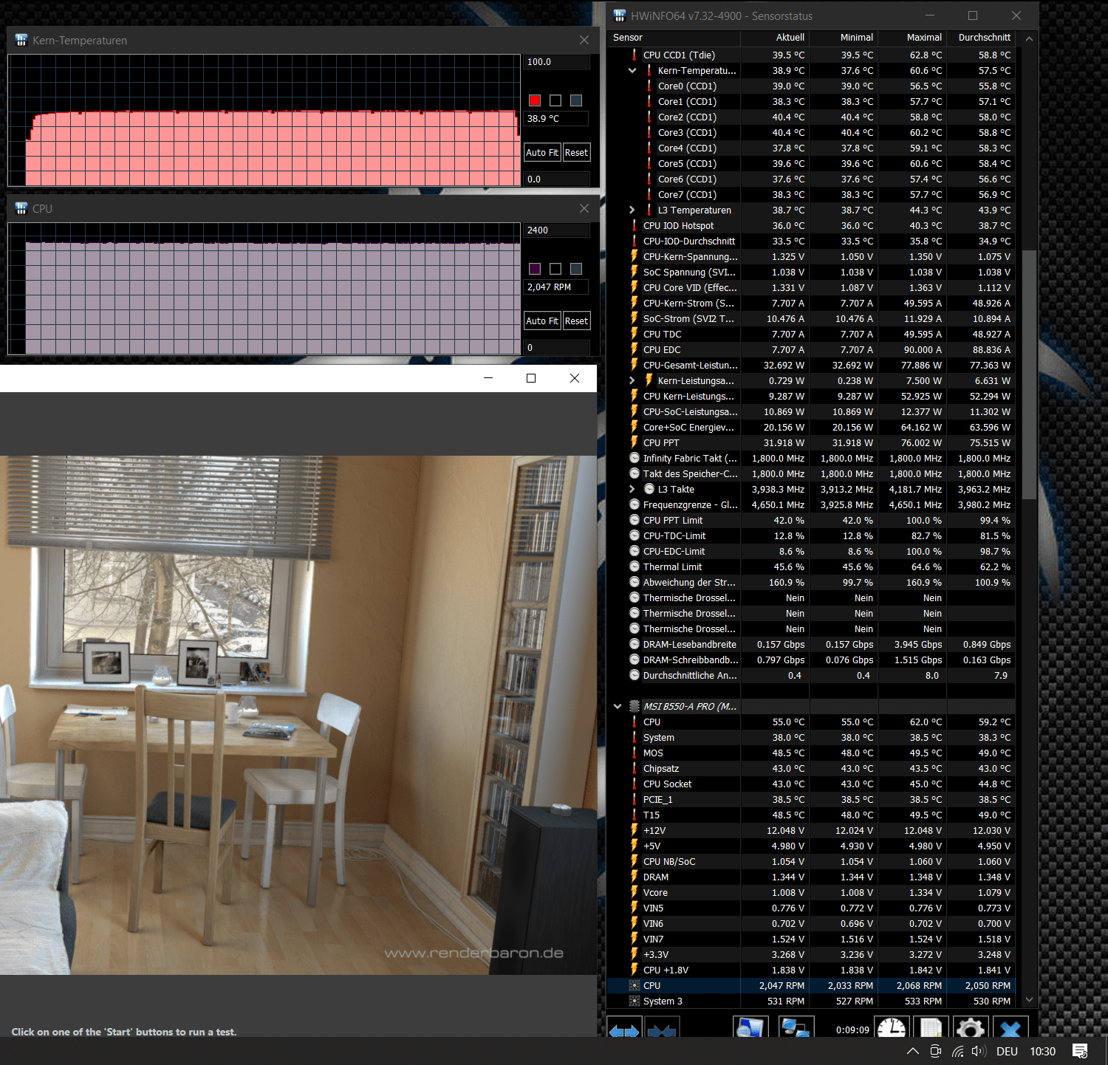Click the Durchschnitt column header
The height and width of the screenshot is (1065, 1108).
point(982,37)
